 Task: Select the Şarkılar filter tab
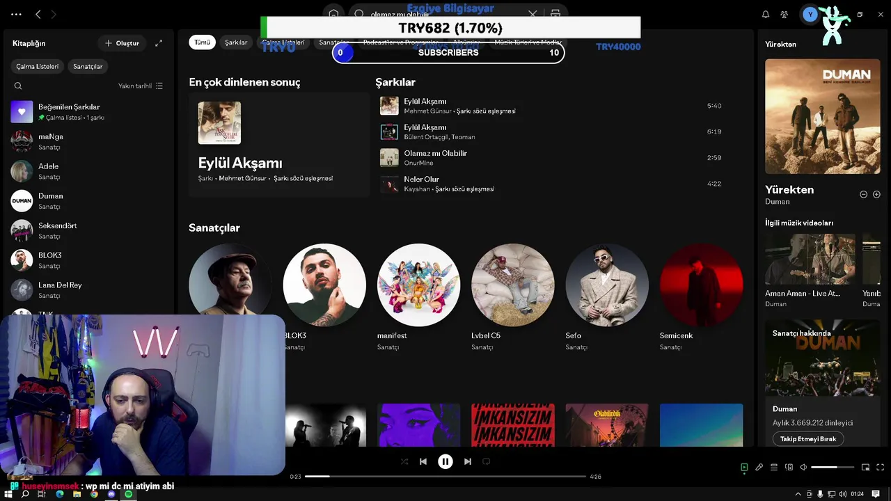[236, 42]
